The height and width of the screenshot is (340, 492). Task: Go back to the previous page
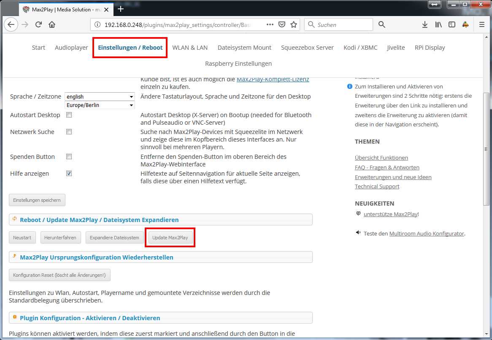11,24
